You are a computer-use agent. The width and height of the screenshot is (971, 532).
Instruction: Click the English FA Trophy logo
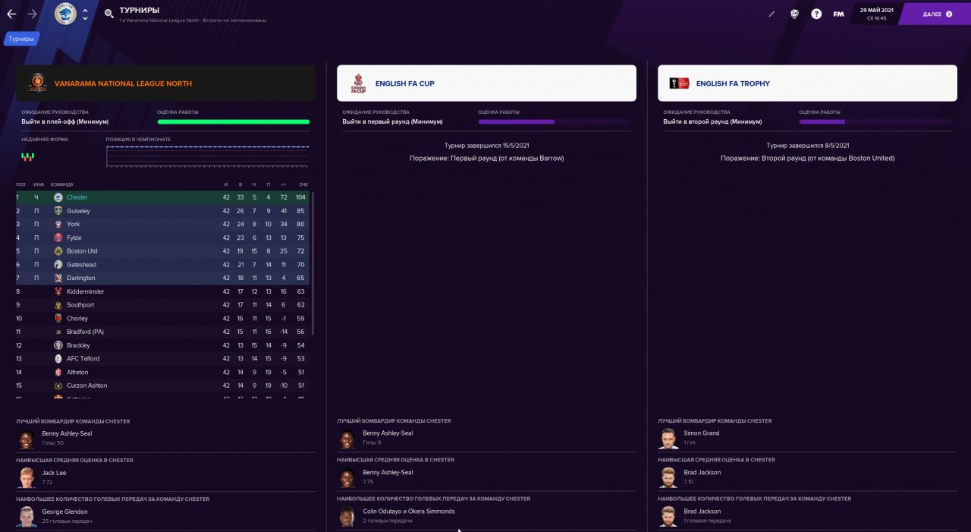pyautogui.click(x=678, y=83)
